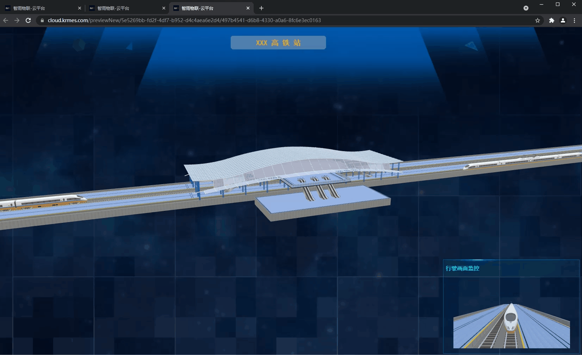The image size is (582, 355).
Task: Close the first browser tab
Action: [x=80, y=8]
